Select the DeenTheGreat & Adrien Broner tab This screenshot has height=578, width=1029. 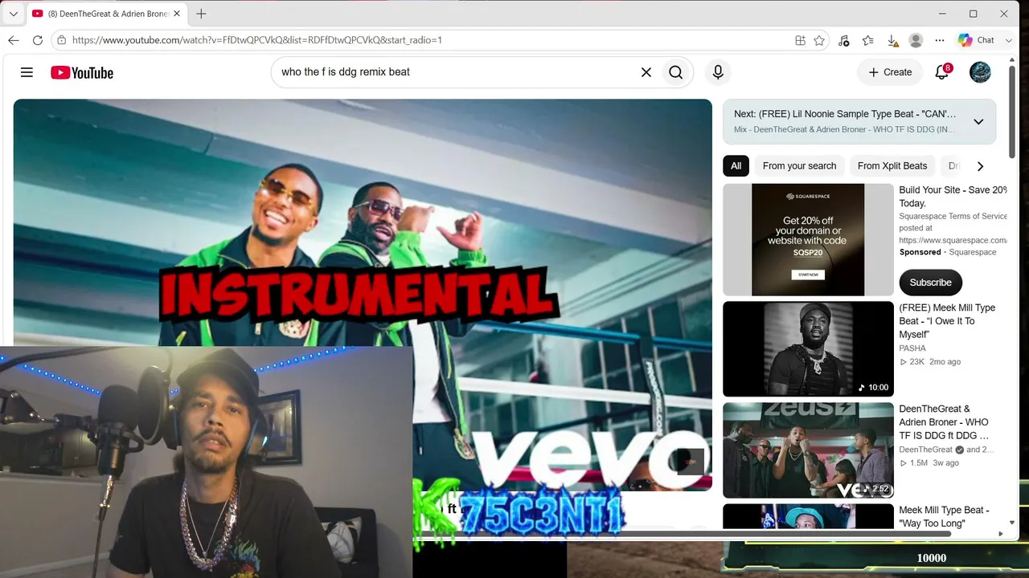[x=105, y=14]
